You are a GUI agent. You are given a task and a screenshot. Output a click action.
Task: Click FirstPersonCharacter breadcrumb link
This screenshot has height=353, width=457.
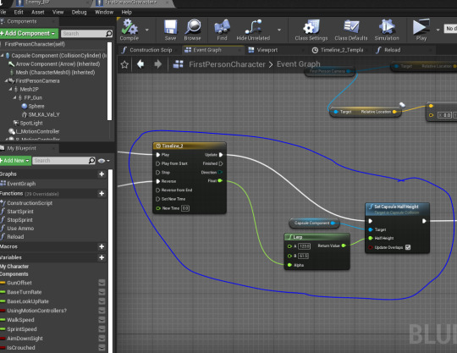tap(227, 64)
